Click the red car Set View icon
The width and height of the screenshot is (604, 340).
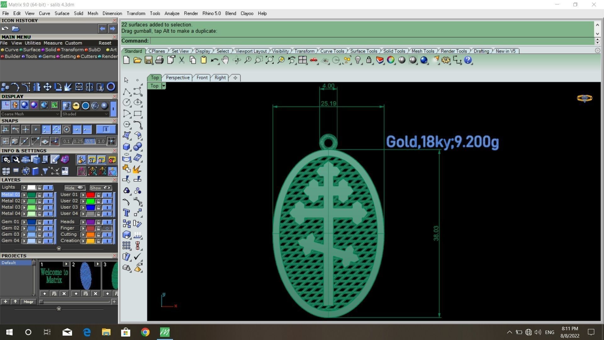[x=314, y=60]
